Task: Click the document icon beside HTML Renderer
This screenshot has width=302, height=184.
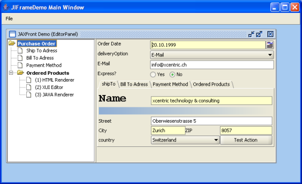Action: (29, 80)
